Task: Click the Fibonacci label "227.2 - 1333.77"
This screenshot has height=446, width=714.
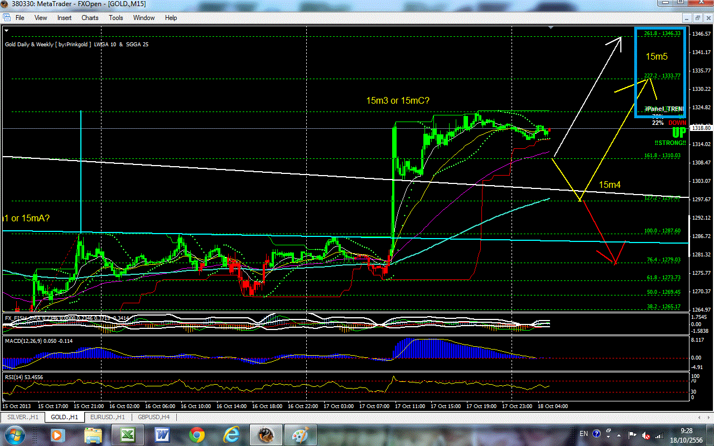Action: pos(662,76)
